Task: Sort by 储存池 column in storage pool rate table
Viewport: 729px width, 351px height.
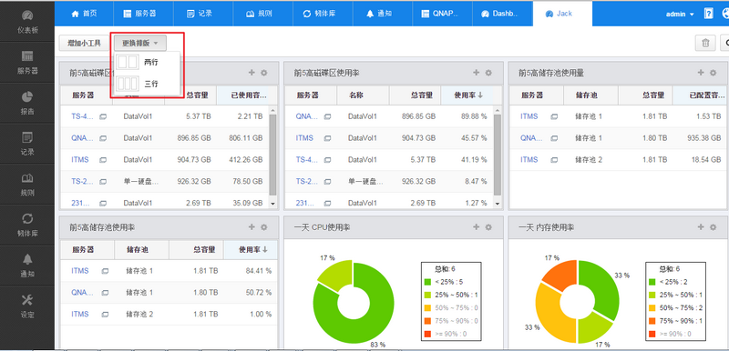Action: [141, 249]
